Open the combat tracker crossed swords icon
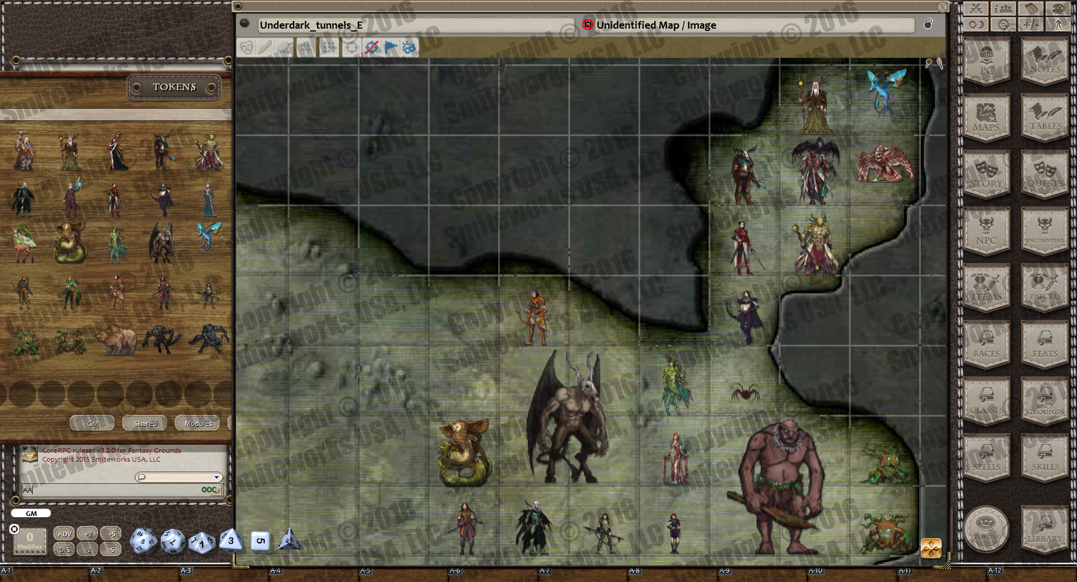The height and width of the screenshot is (582, 1077). [977, 8]
